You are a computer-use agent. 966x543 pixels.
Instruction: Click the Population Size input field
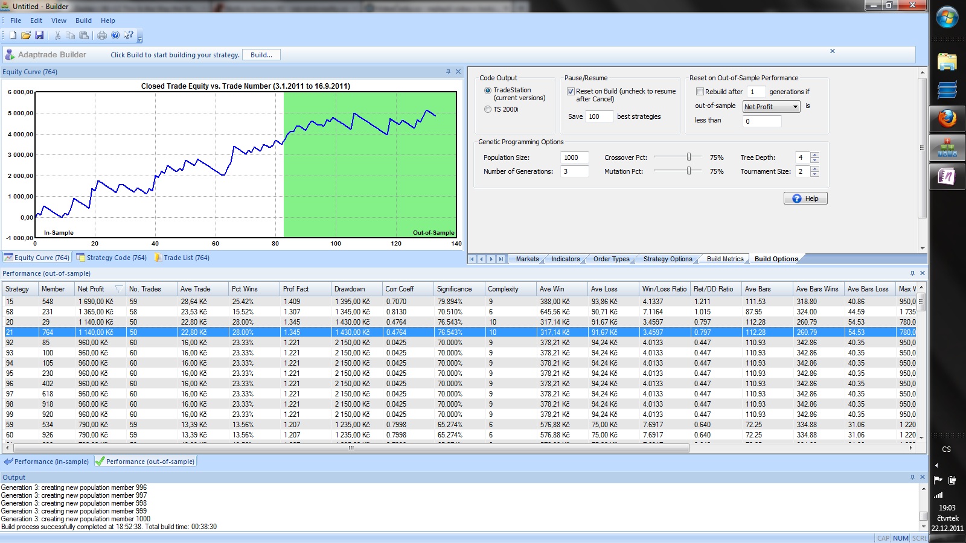574,157
